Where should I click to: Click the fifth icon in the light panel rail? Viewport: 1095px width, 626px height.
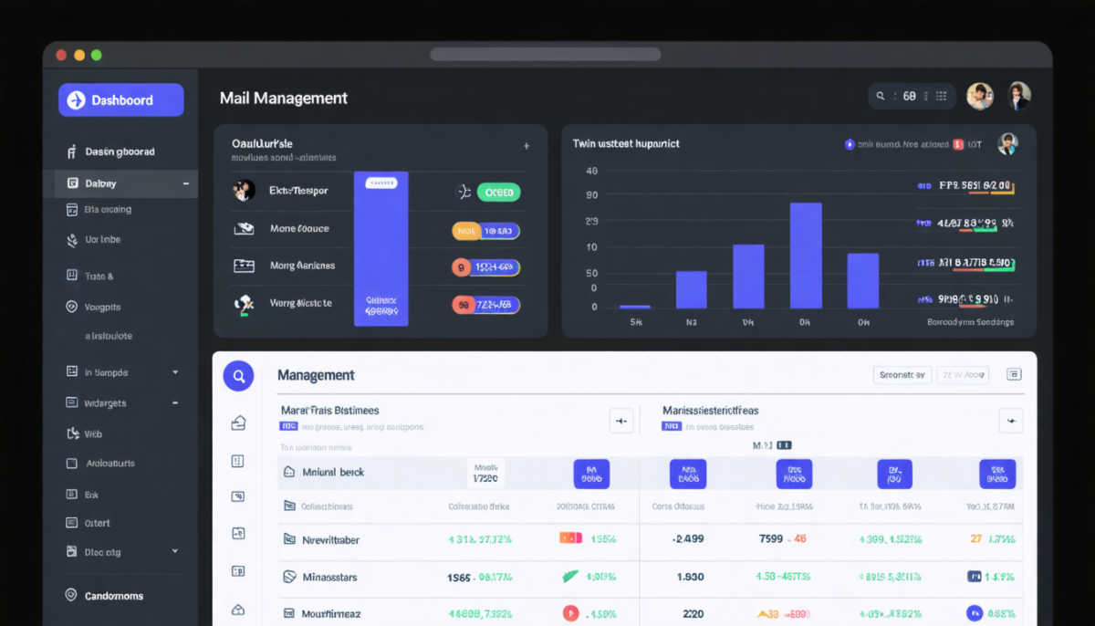click(238, 571)
